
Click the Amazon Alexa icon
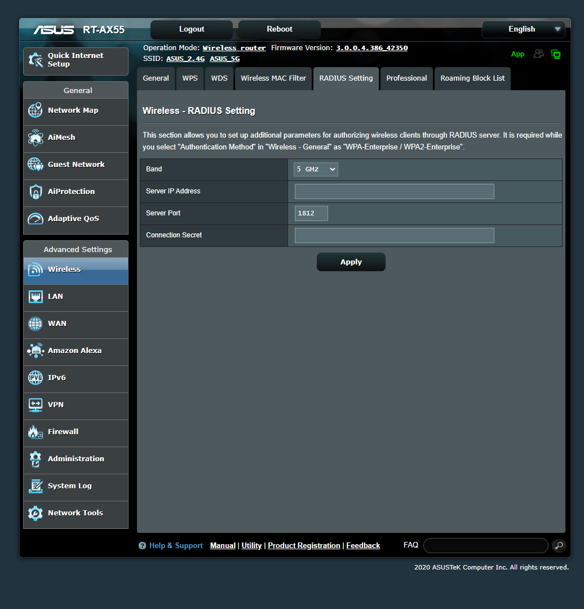(36, 350)
